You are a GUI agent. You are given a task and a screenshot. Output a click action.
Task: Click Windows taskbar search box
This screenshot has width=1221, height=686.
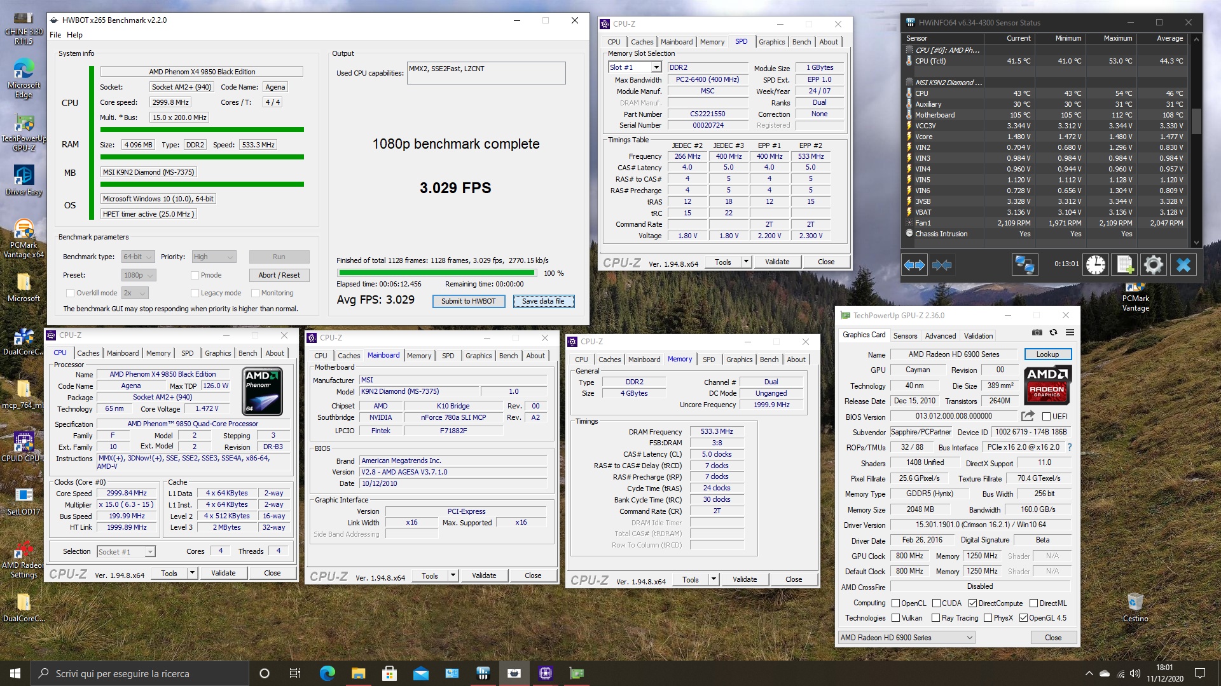pyautogui.click(x=139, y=673)
